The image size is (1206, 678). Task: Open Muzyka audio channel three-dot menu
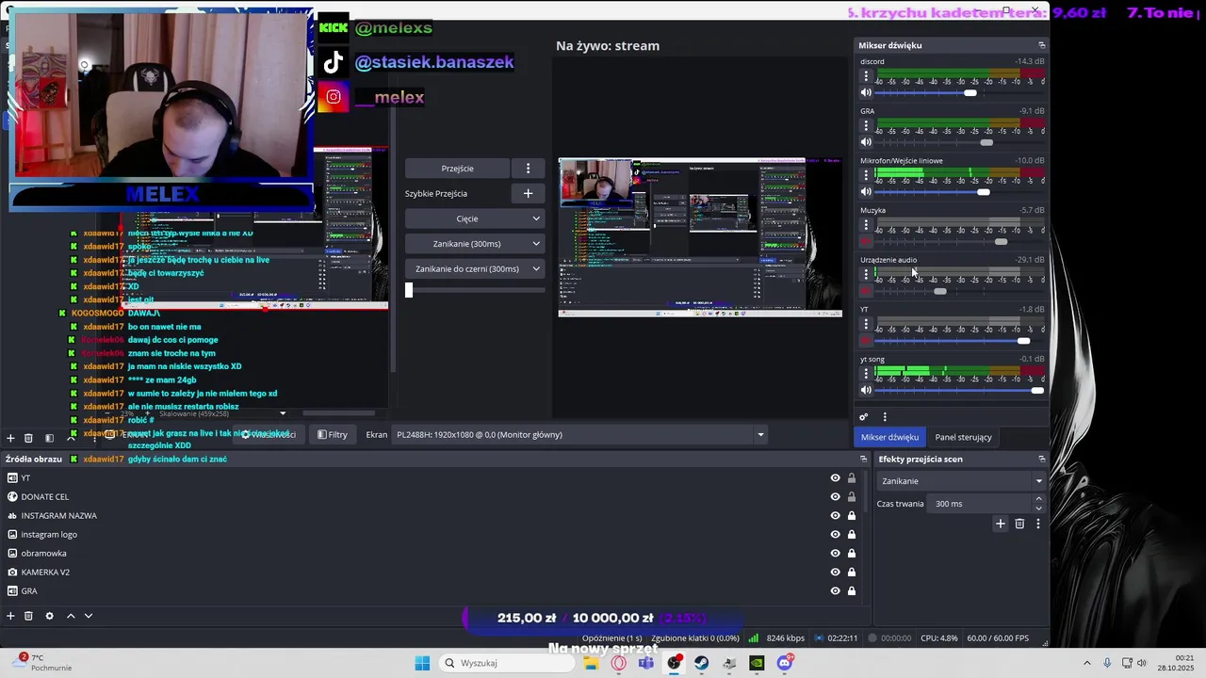pyautogui.click(x=866, y=225)
